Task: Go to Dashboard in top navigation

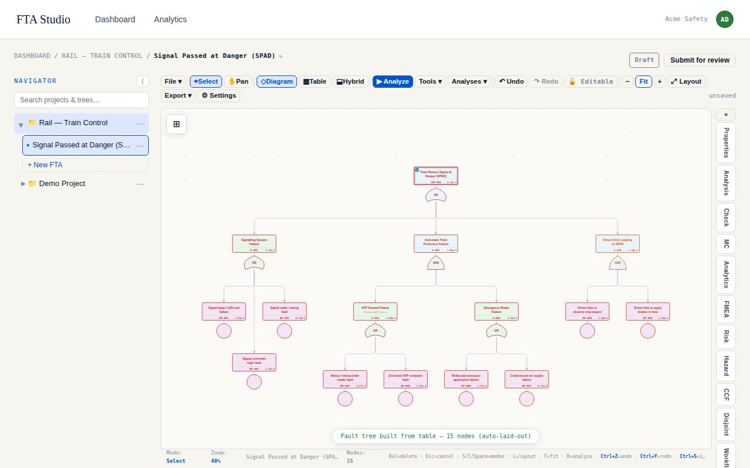Action: (x=115, y=19)
